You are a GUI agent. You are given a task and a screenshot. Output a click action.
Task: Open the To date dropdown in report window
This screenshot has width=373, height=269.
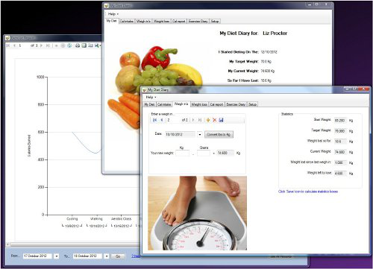107,256
